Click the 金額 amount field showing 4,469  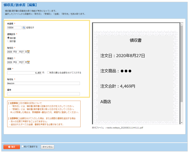(24, 73)
